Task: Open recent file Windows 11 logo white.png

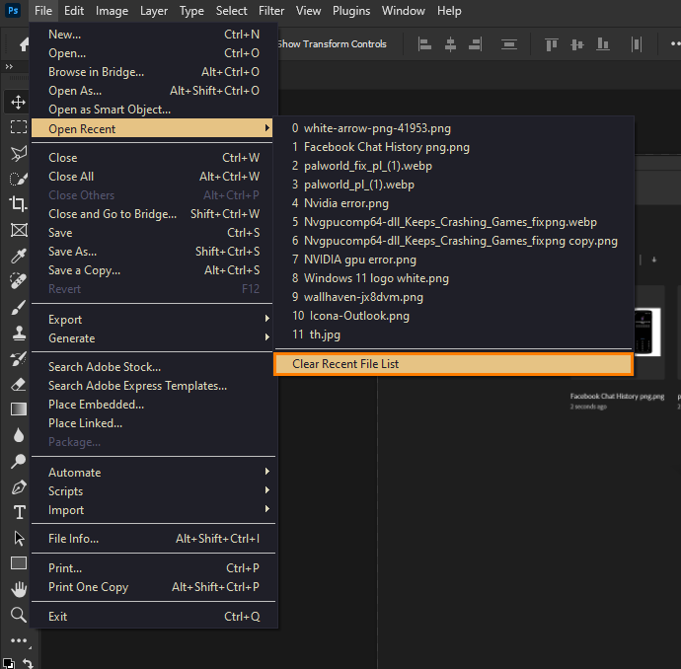Action: [453, 278]
